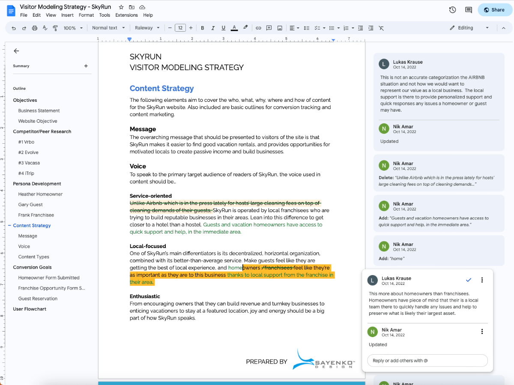Screen dimensions: 514x385
Task: Change Editing mode dropdown
Action: [x=469, y=28]
